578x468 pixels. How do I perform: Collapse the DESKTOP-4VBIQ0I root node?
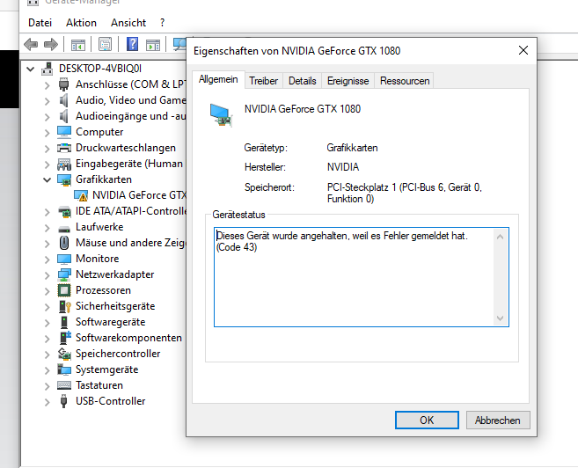[31, 69]
